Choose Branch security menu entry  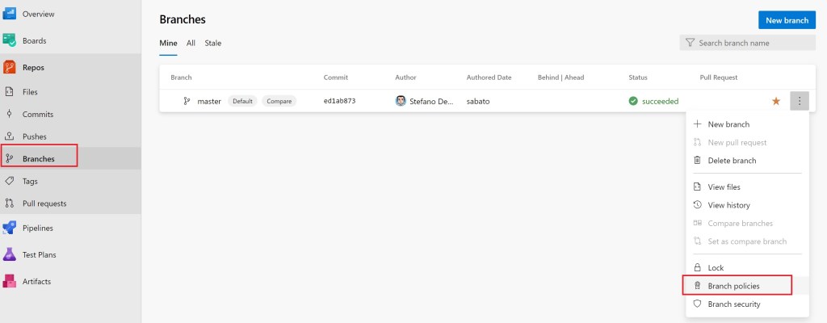pyautogui.click(x=733, y=304)
